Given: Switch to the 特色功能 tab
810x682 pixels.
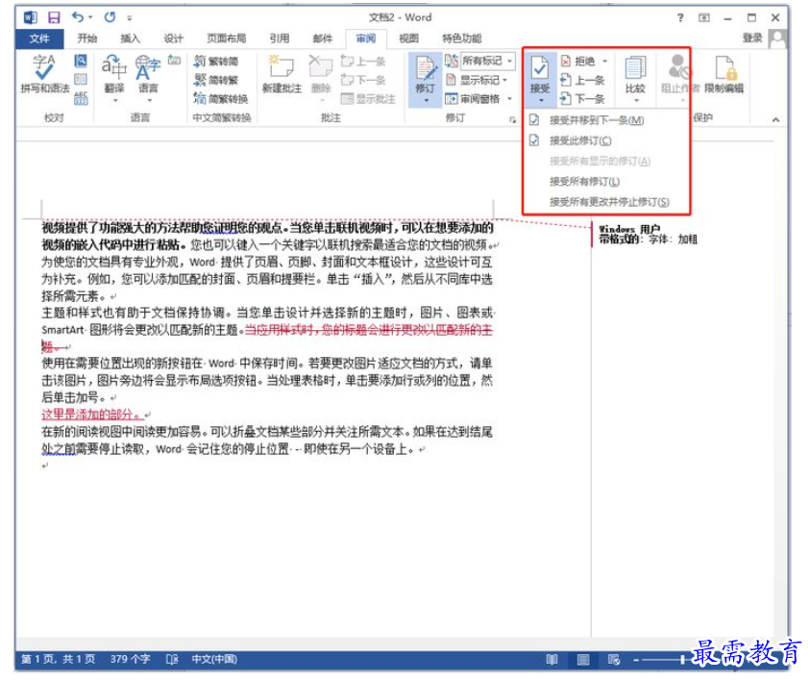Looking at the screenshot, I should click(x=461, y=38).
